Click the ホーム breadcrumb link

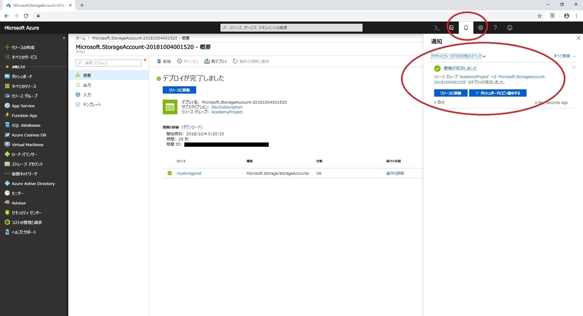point(81,38)
